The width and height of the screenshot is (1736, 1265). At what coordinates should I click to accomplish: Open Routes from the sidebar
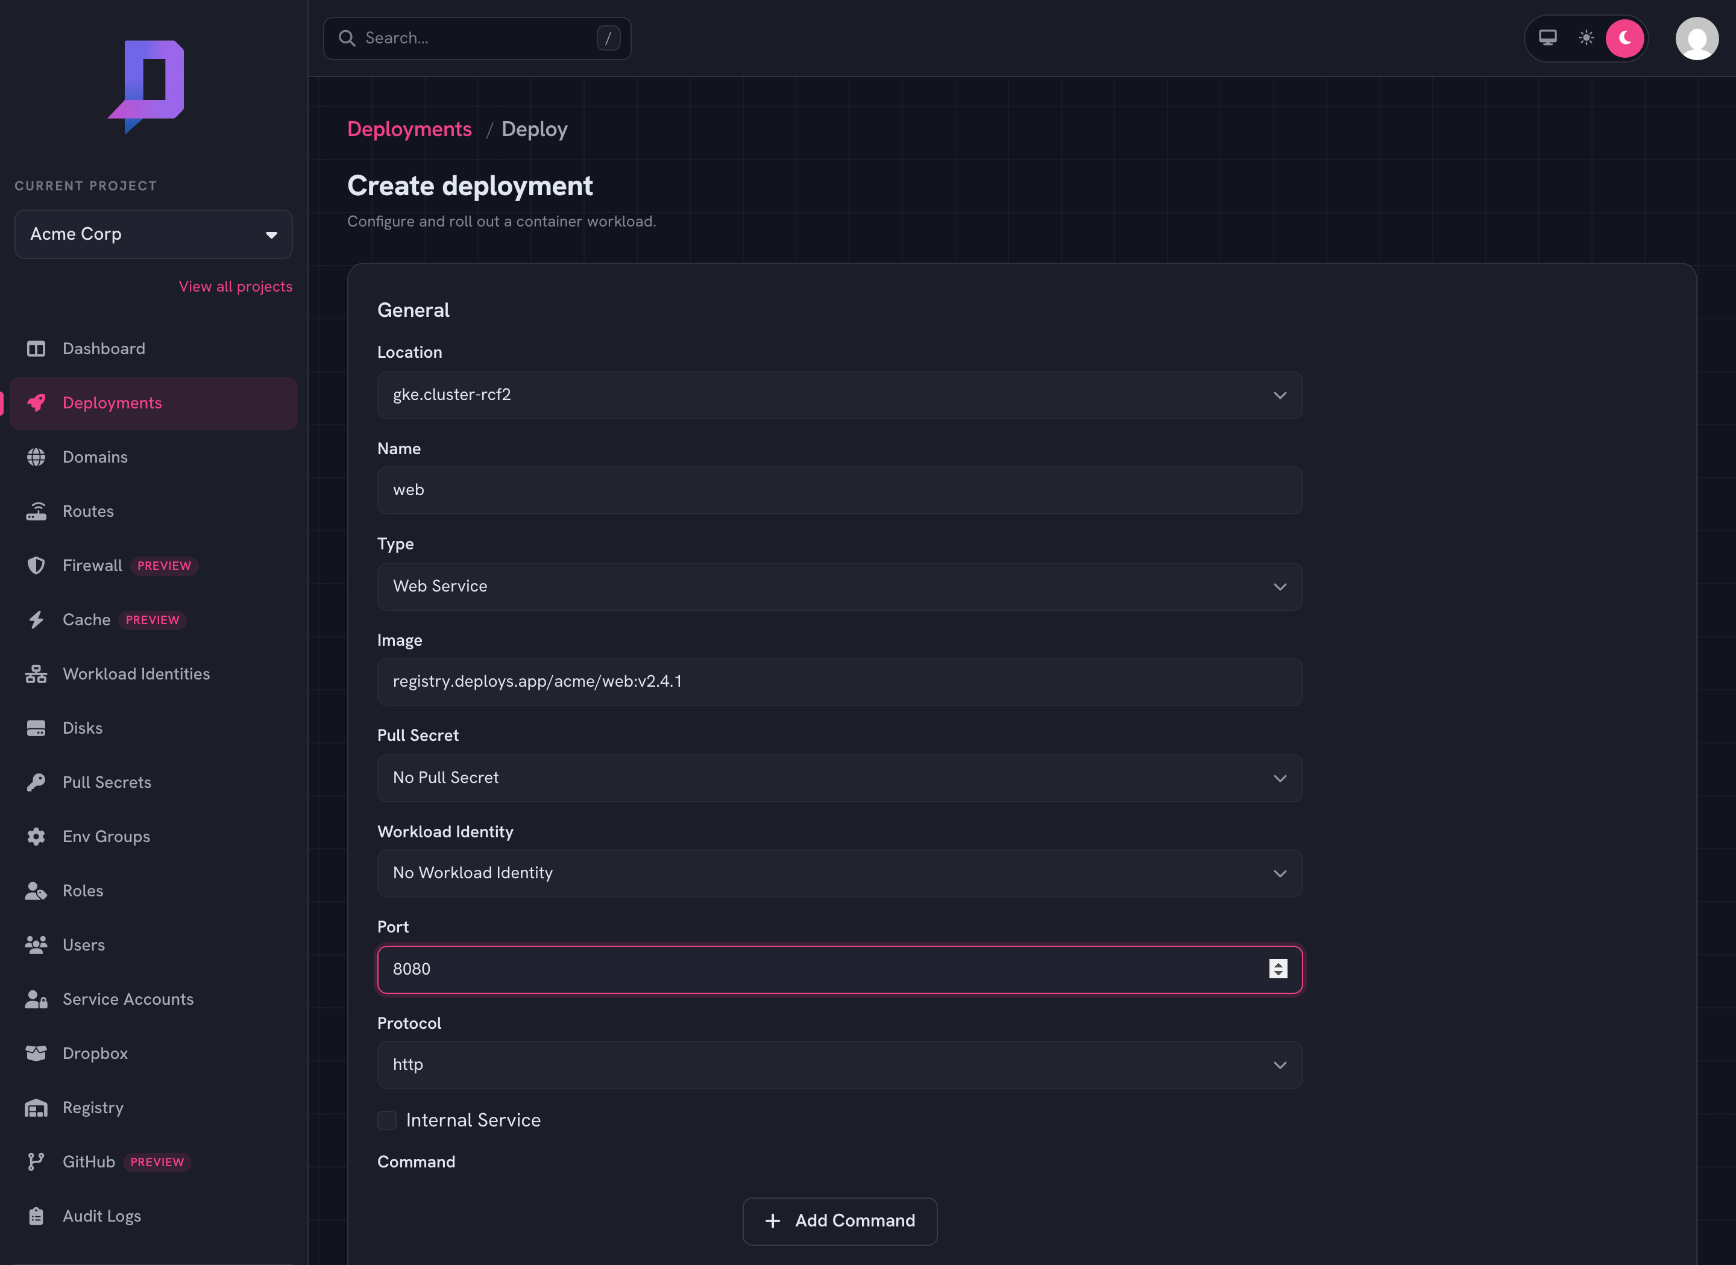pyautogui.click(x=153, y=511)
